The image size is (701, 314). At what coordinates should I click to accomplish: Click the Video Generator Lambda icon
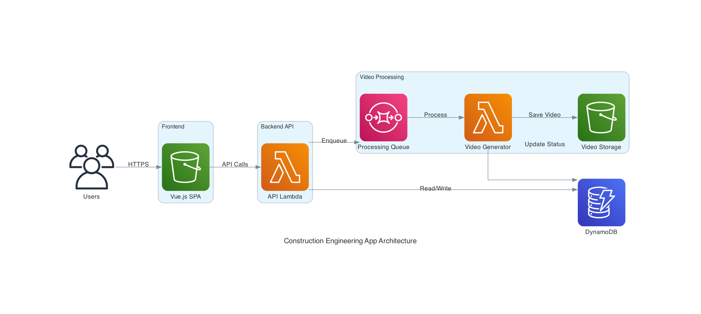point(488,117)
